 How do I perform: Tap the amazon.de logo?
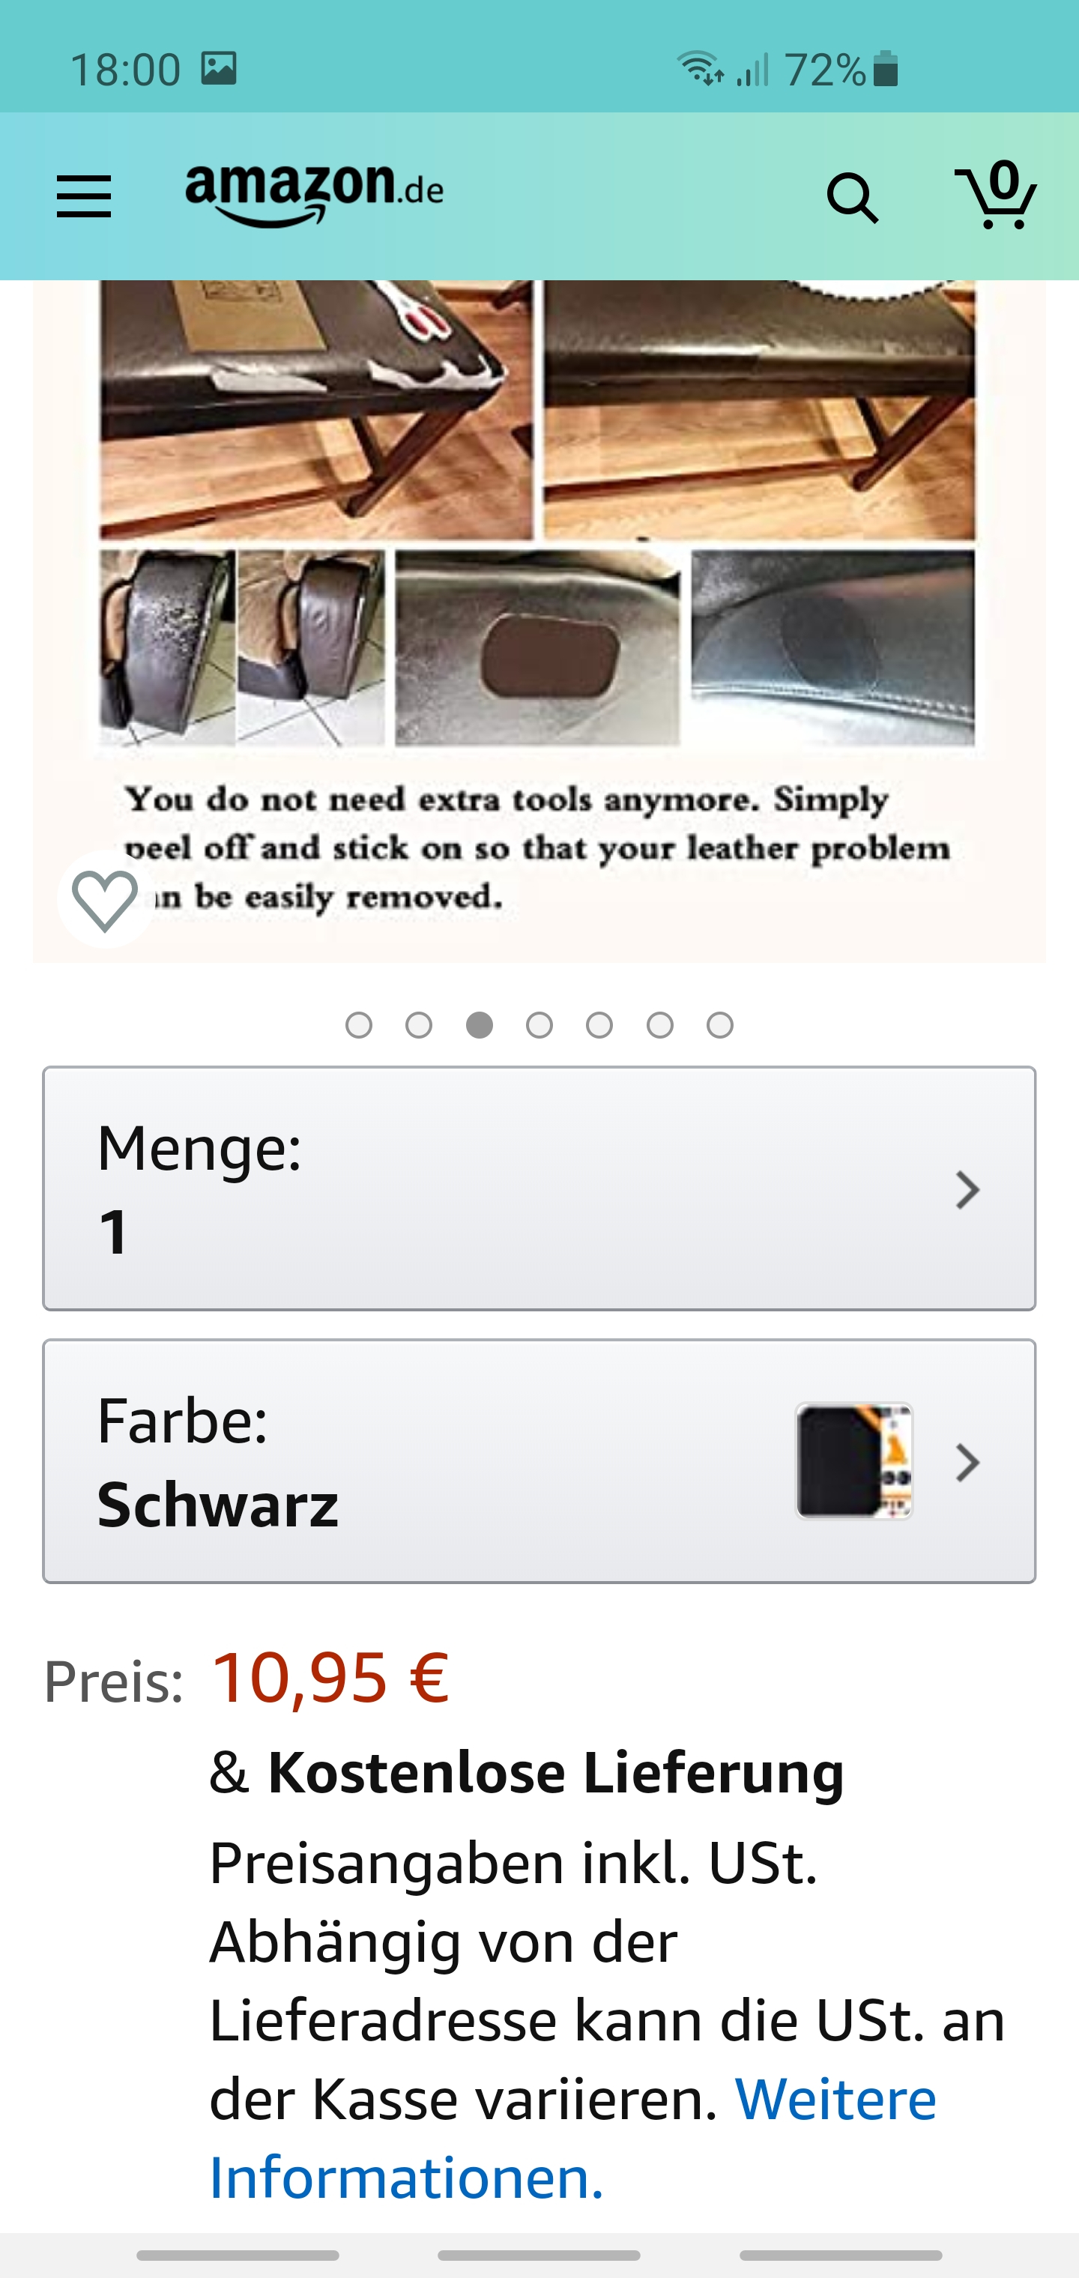[x=314, y=193]
